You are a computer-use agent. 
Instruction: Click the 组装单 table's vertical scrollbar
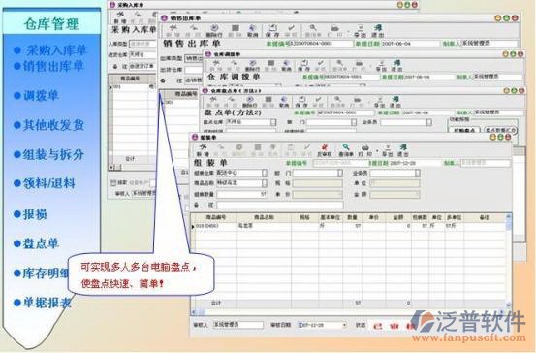508,260
